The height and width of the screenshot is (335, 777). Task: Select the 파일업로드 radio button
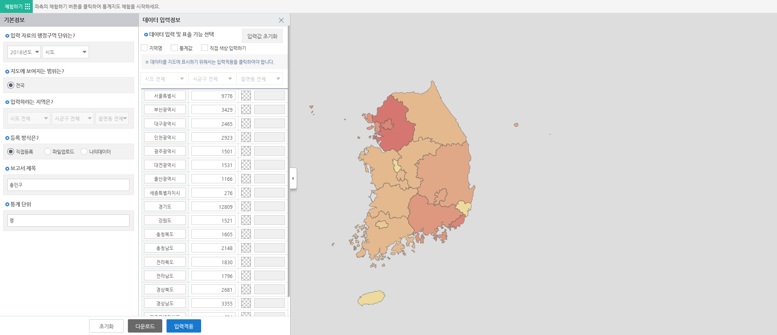tap(48, 152)
